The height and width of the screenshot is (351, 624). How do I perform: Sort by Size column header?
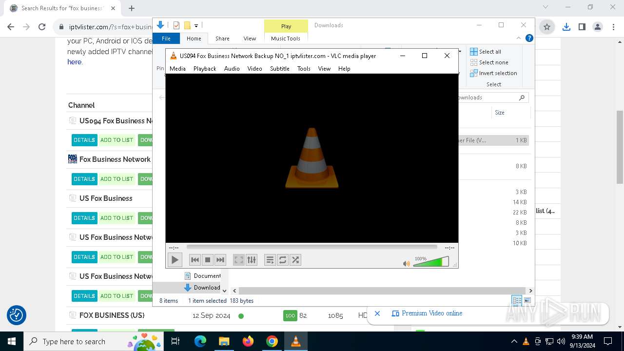coord(500,113)
